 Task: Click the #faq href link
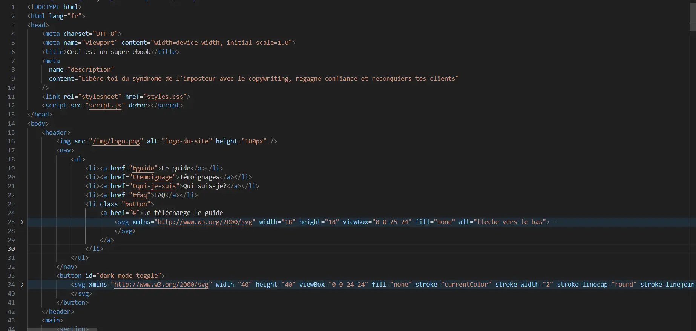(140, 195)
